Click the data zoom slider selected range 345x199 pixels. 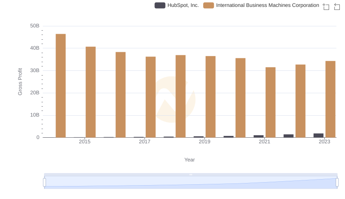click(191, 183)
